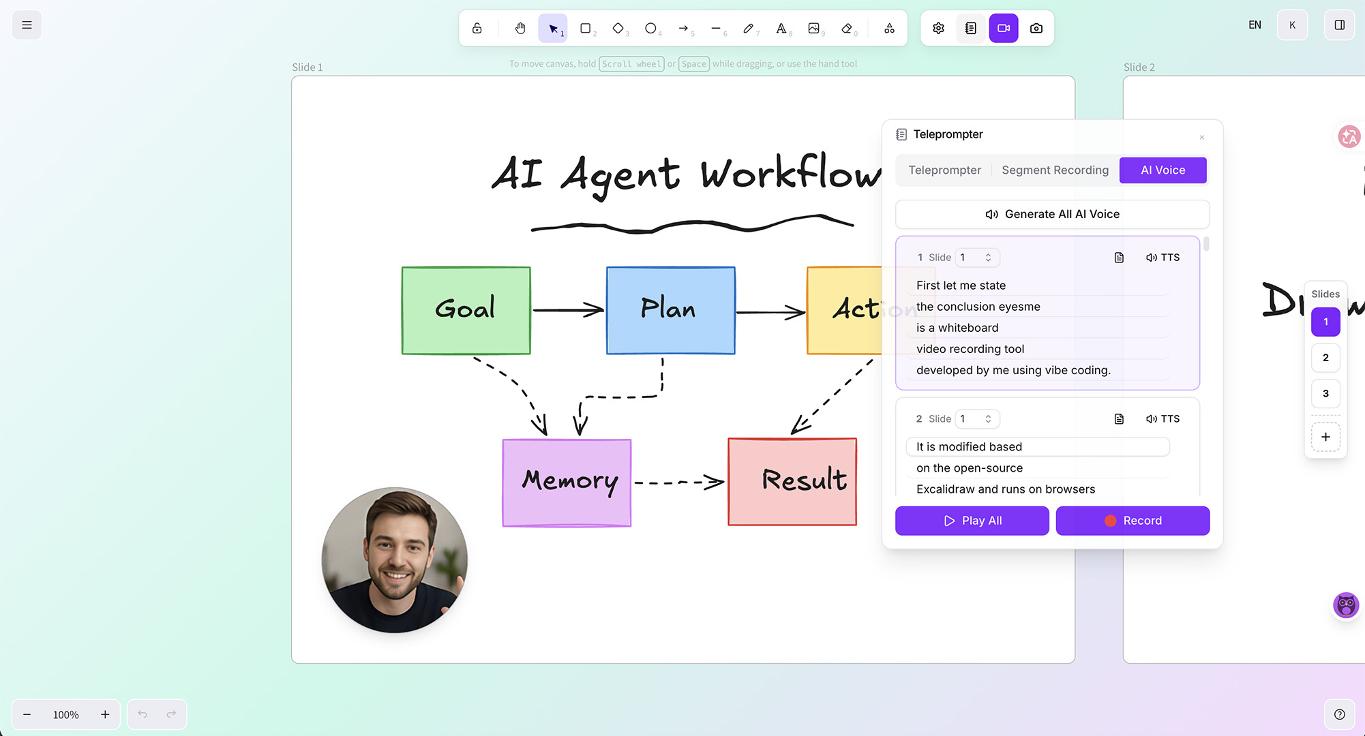The width and height of the screenshot is (1365, 736).
Task: Switch language with the EN button
Action: click(1255, 25)
